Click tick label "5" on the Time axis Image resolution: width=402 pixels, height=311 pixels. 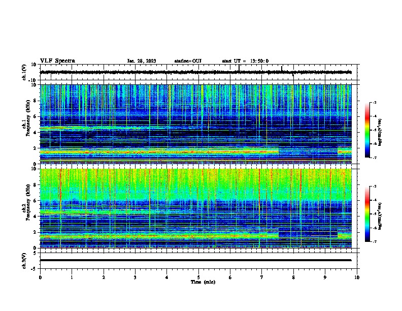pyautogui.click(x=198, y=277)
